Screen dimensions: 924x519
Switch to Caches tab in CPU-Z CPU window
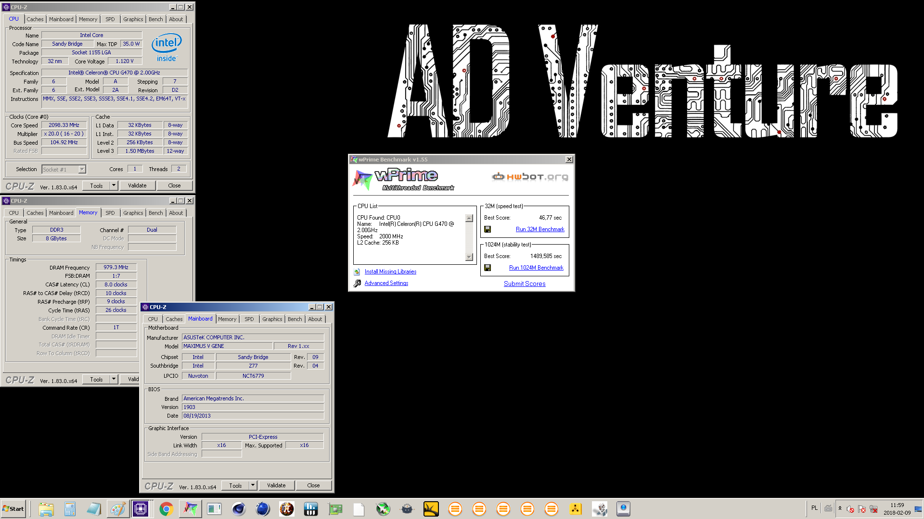(x=35, y=19)
